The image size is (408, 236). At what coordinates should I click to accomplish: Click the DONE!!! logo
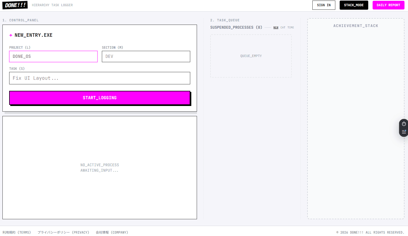[x=15, y=5]
